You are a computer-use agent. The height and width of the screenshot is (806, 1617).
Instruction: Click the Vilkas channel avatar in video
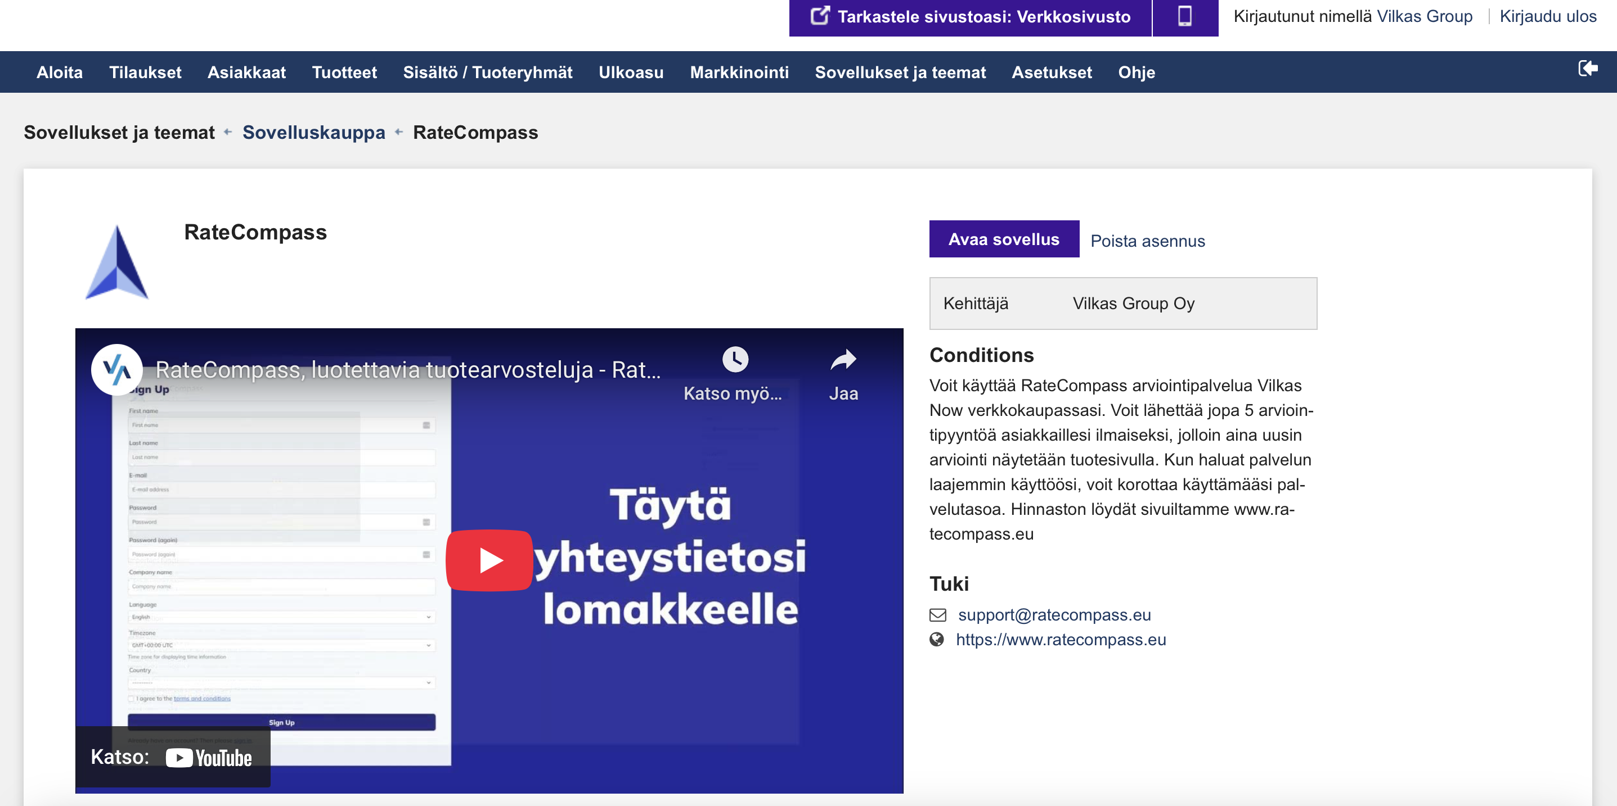[x=117, y=369]
